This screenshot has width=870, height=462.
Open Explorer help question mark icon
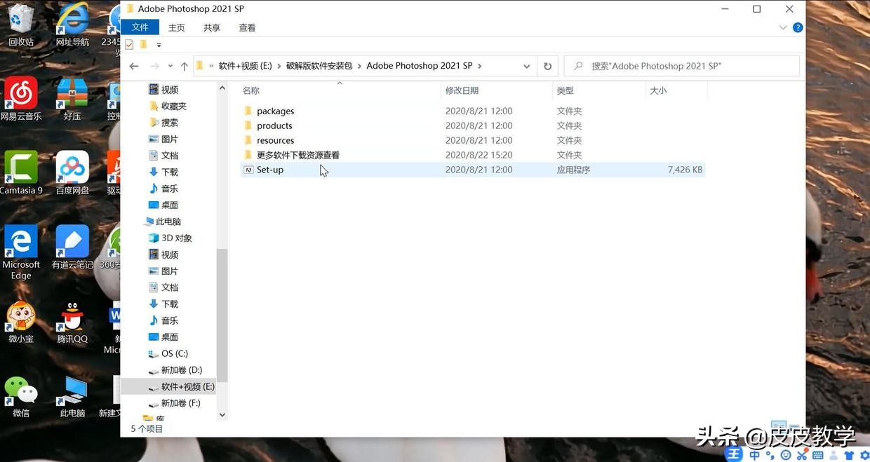tap(798, 27)
